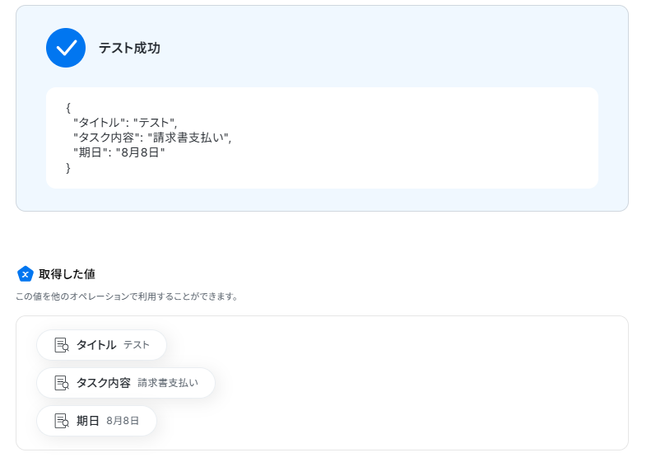Click the closing curly brace in JSON
Screen dimensions: 665x462
pyautogui.click(x=68, y=168)
